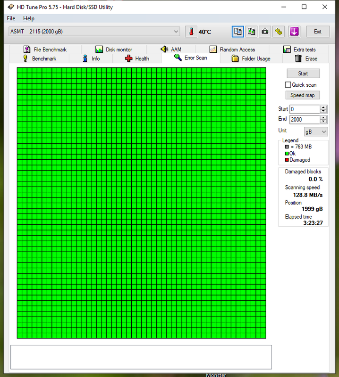This screenshot has width=339, height=377.
Task: Open the File menu
Action: (x=11, y=18)
